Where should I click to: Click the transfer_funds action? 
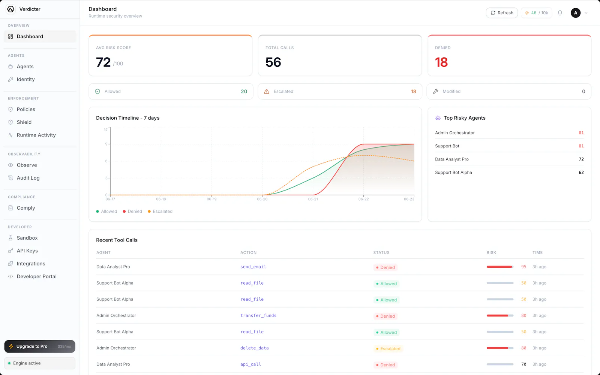click(x=258, y=316)
